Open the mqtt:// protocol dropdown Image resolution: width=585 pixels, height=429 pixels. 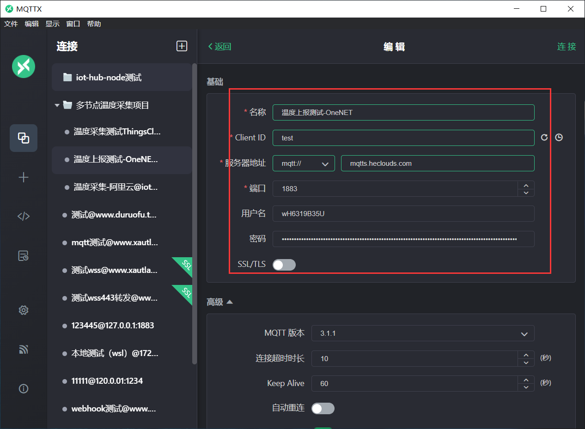click(304, 163)
